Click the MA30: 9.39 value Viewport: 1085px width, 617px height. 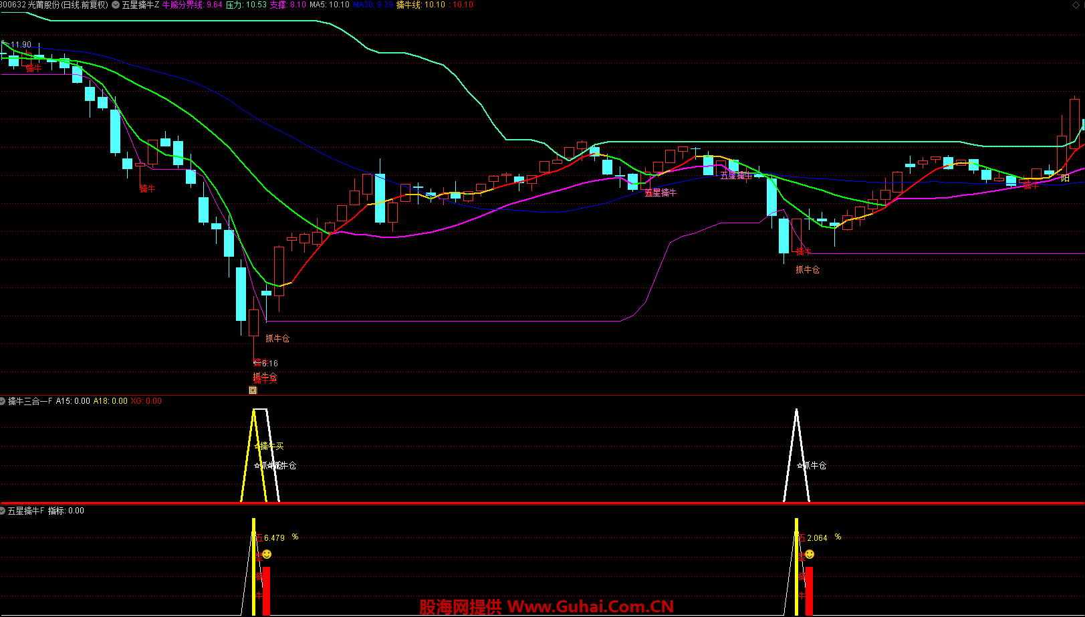(x=373, y=5)
